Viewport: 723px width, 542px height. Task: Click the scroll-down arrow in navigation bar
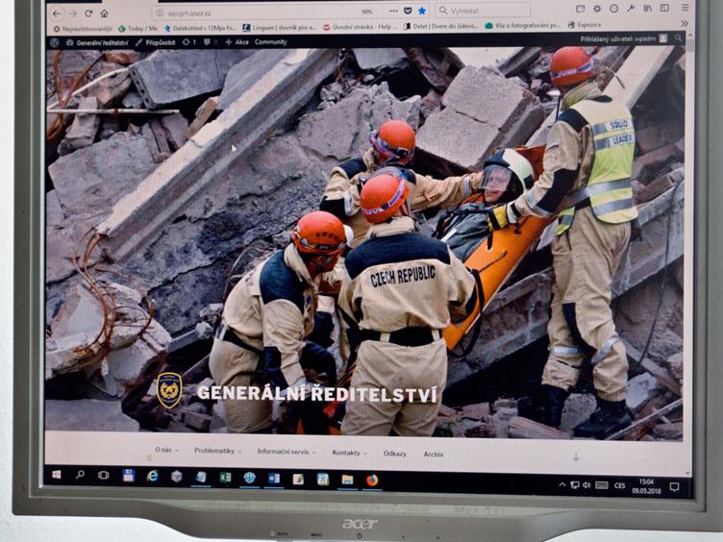click(x=576, y=457)
